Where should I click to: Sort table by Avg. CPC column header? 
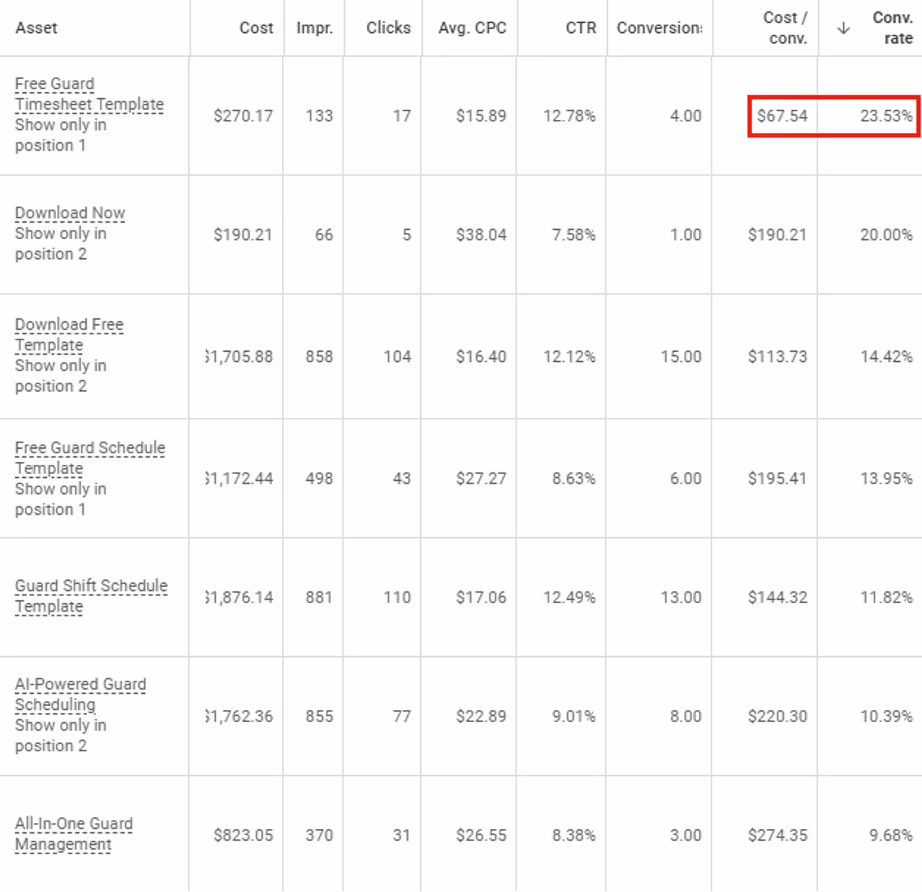pyautogui.click(x=471, y=28)
